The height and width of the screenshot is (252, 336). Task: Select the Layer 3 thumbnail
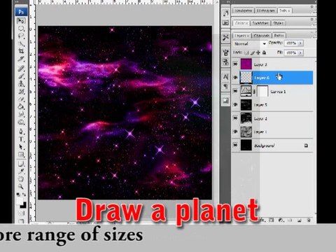246,64
